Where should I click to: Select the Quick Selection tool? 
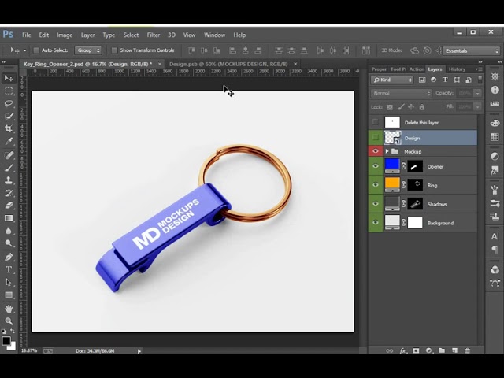coord(9,116)
